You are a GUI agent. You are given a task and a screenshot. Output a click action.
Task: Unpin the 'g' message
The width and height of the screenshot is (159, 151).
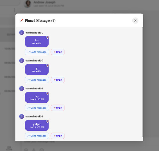[x=58, y=80]
